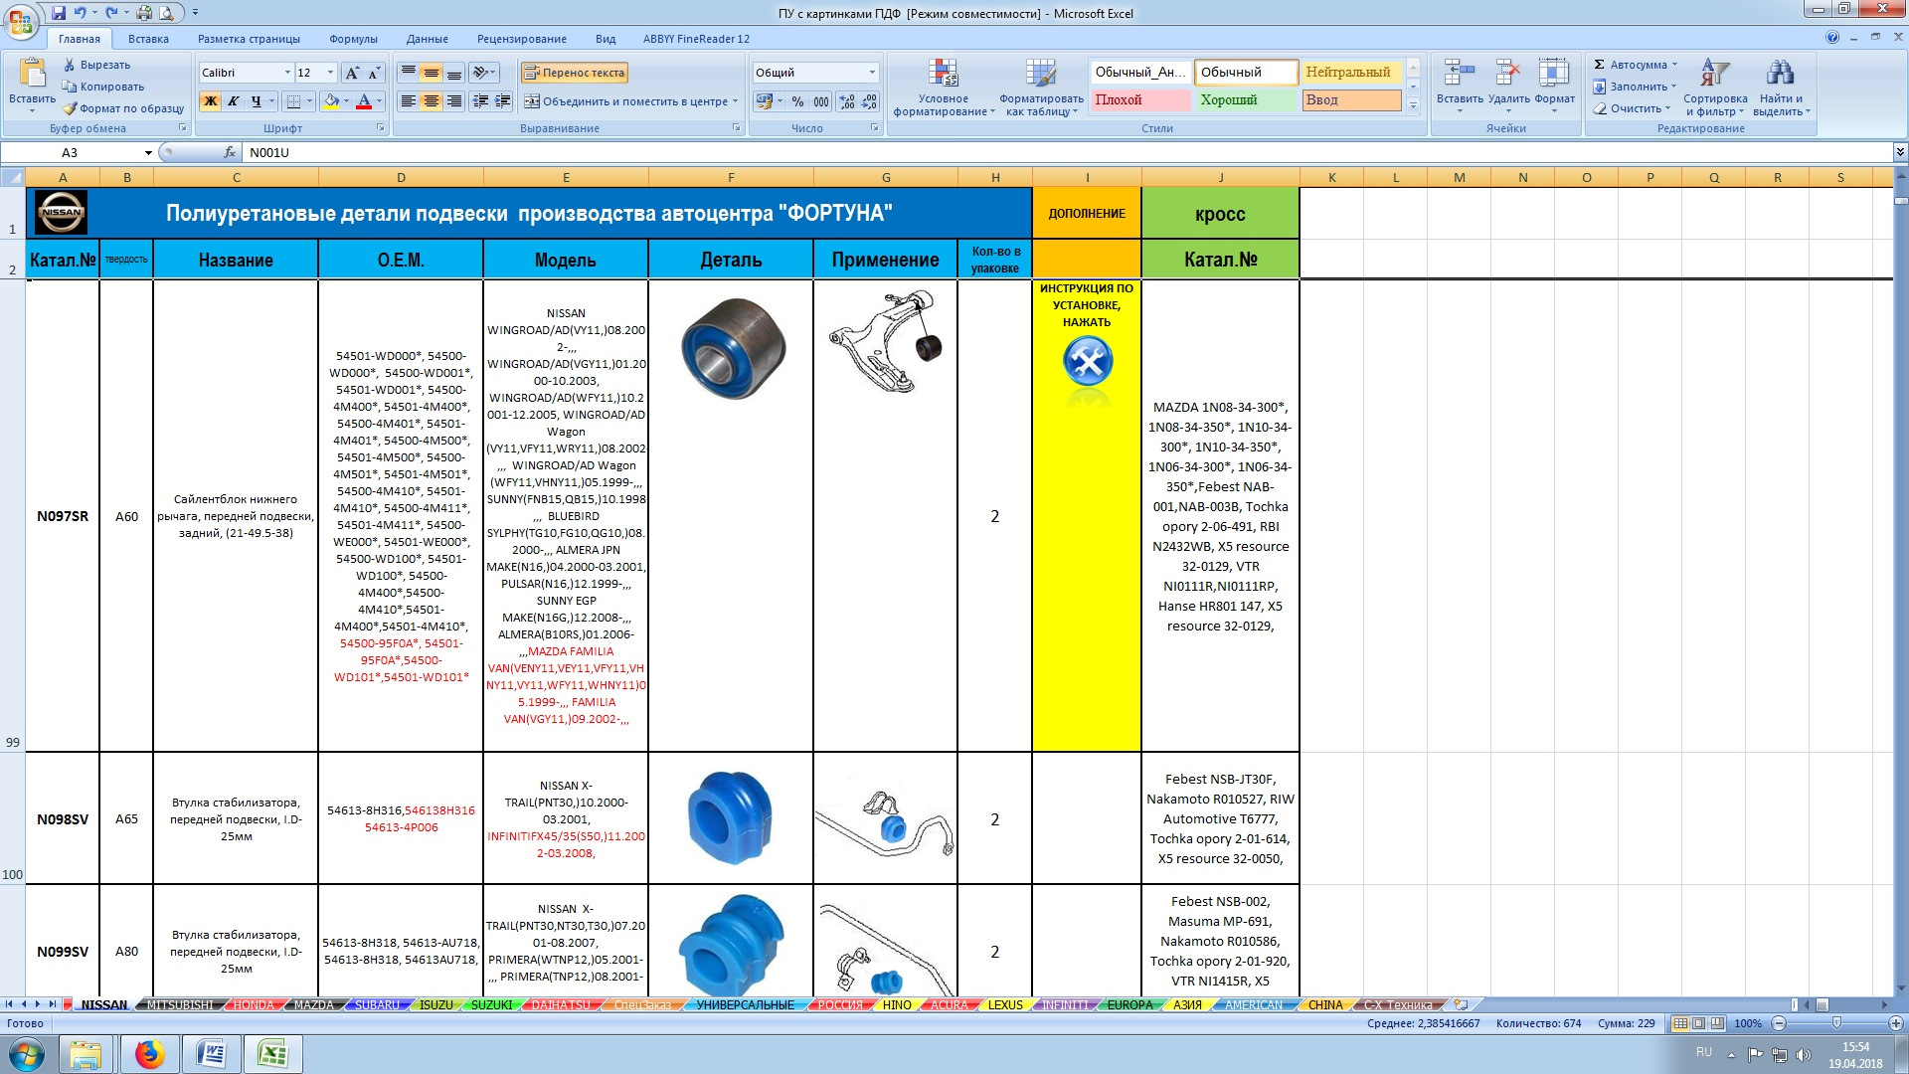Toggle center horizontal alignment
The height and width of the screenshot is (1074, 1909).
(431, 101)
